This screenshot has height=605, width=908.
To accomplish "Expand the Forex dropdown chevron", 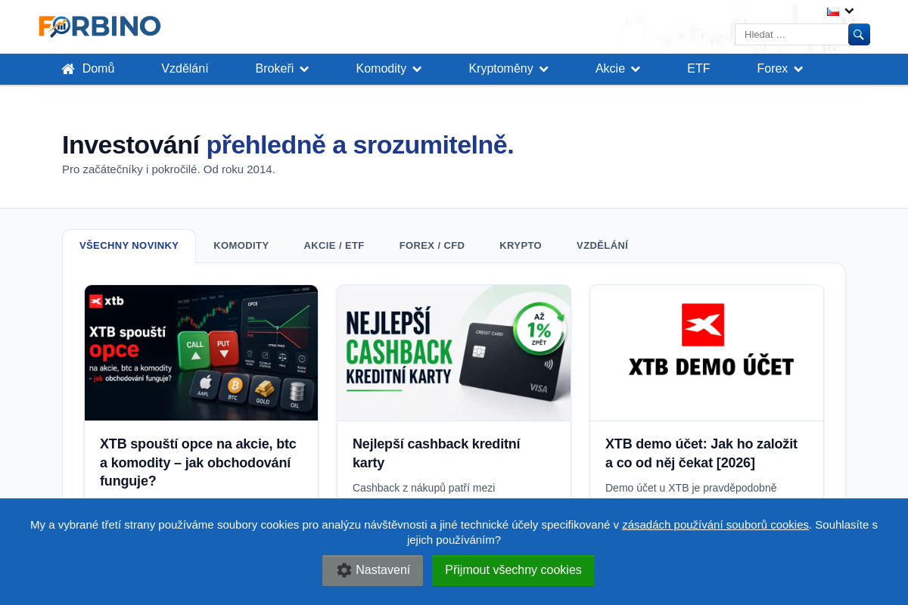I will [798, 70].
